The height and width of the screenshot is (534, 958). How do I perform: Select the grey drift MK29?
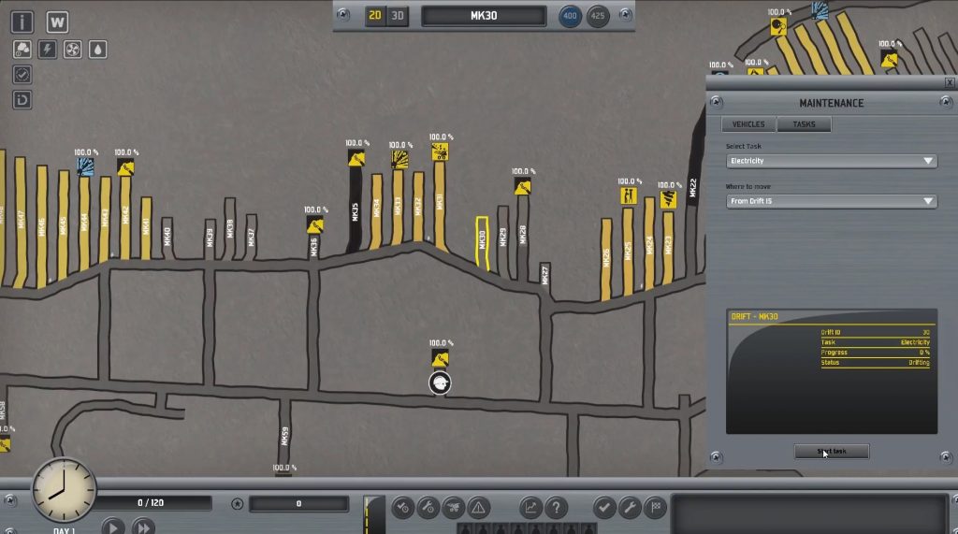pyautogui.click(x=502, y=240)
